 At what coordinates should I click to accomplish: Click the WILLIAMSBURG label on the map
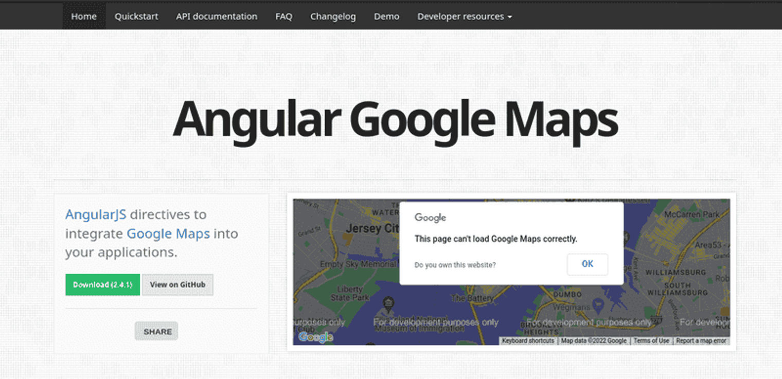click(x=676, y=272)
